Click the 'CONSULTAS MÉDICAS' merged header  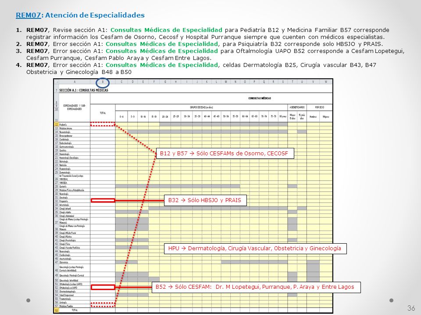260,98
